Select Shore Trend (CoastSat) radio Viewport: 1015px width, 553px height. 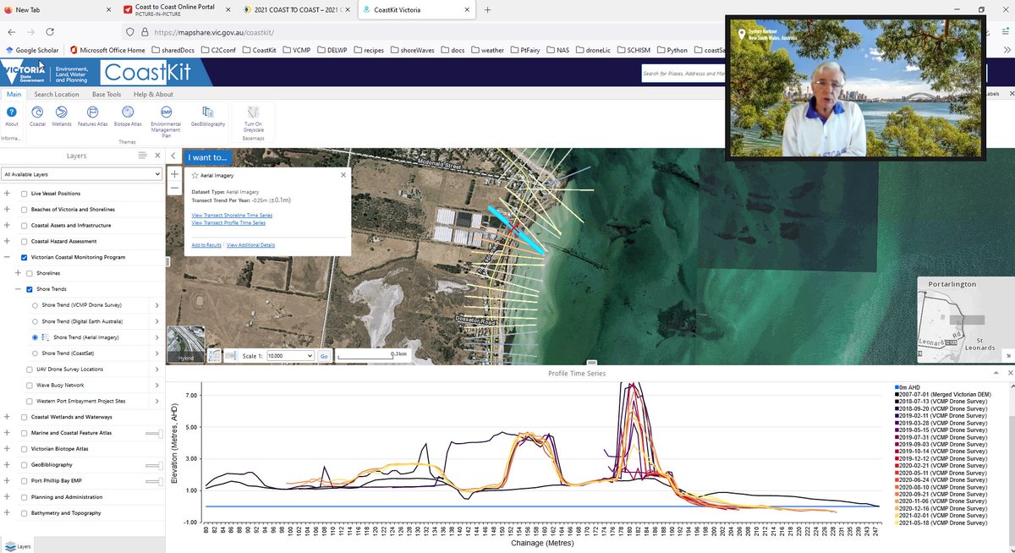tap(36, 353)
